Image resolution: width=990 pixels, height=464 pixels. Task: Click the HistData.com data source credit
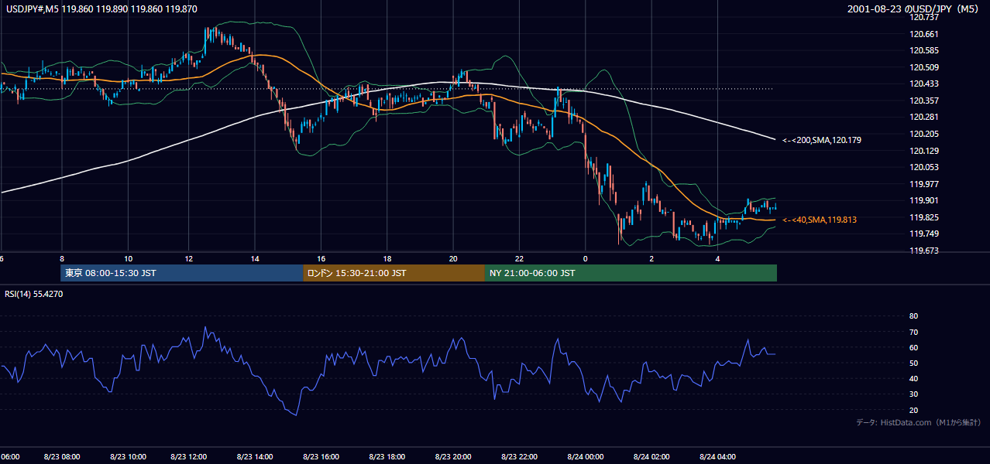point(919,422)
